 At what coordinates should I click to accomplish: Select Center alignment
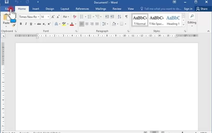pyautogui.click(x=87, y=24)
